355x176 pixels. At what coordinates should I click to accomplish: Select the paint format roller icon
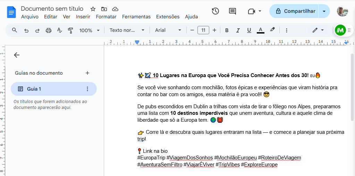point(71,30)
